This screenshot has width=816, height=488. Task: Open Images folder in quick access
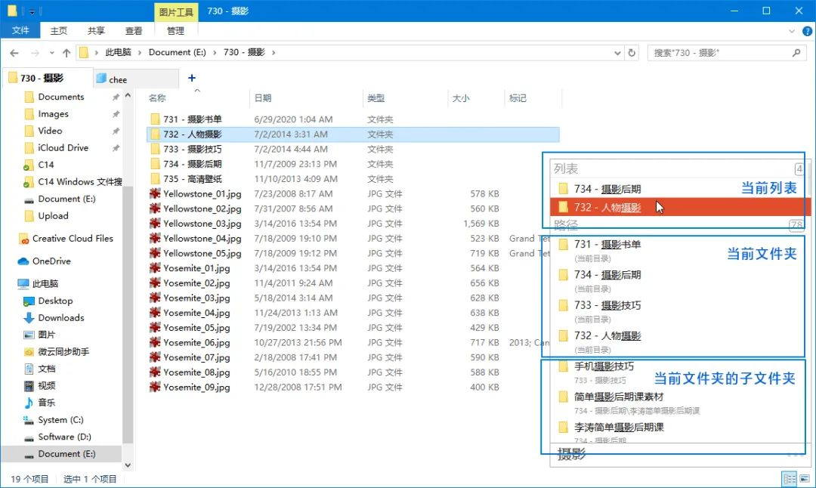tap(53, 114)
